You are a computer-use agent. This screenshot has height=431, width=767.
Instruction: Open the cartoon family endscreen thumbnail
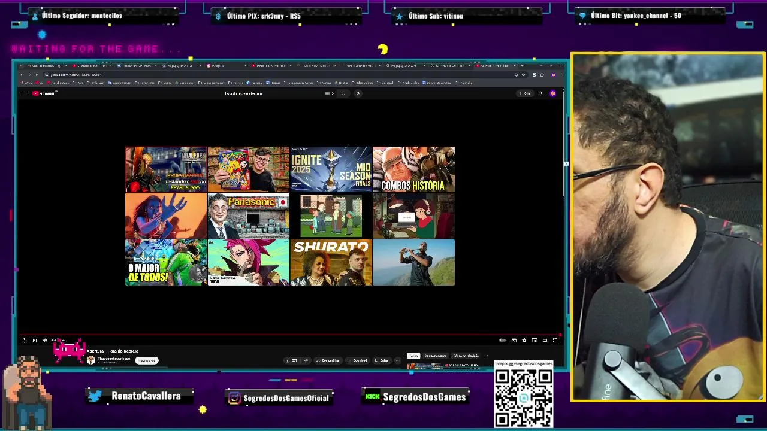pyautogui.click(x=331, y=215)
